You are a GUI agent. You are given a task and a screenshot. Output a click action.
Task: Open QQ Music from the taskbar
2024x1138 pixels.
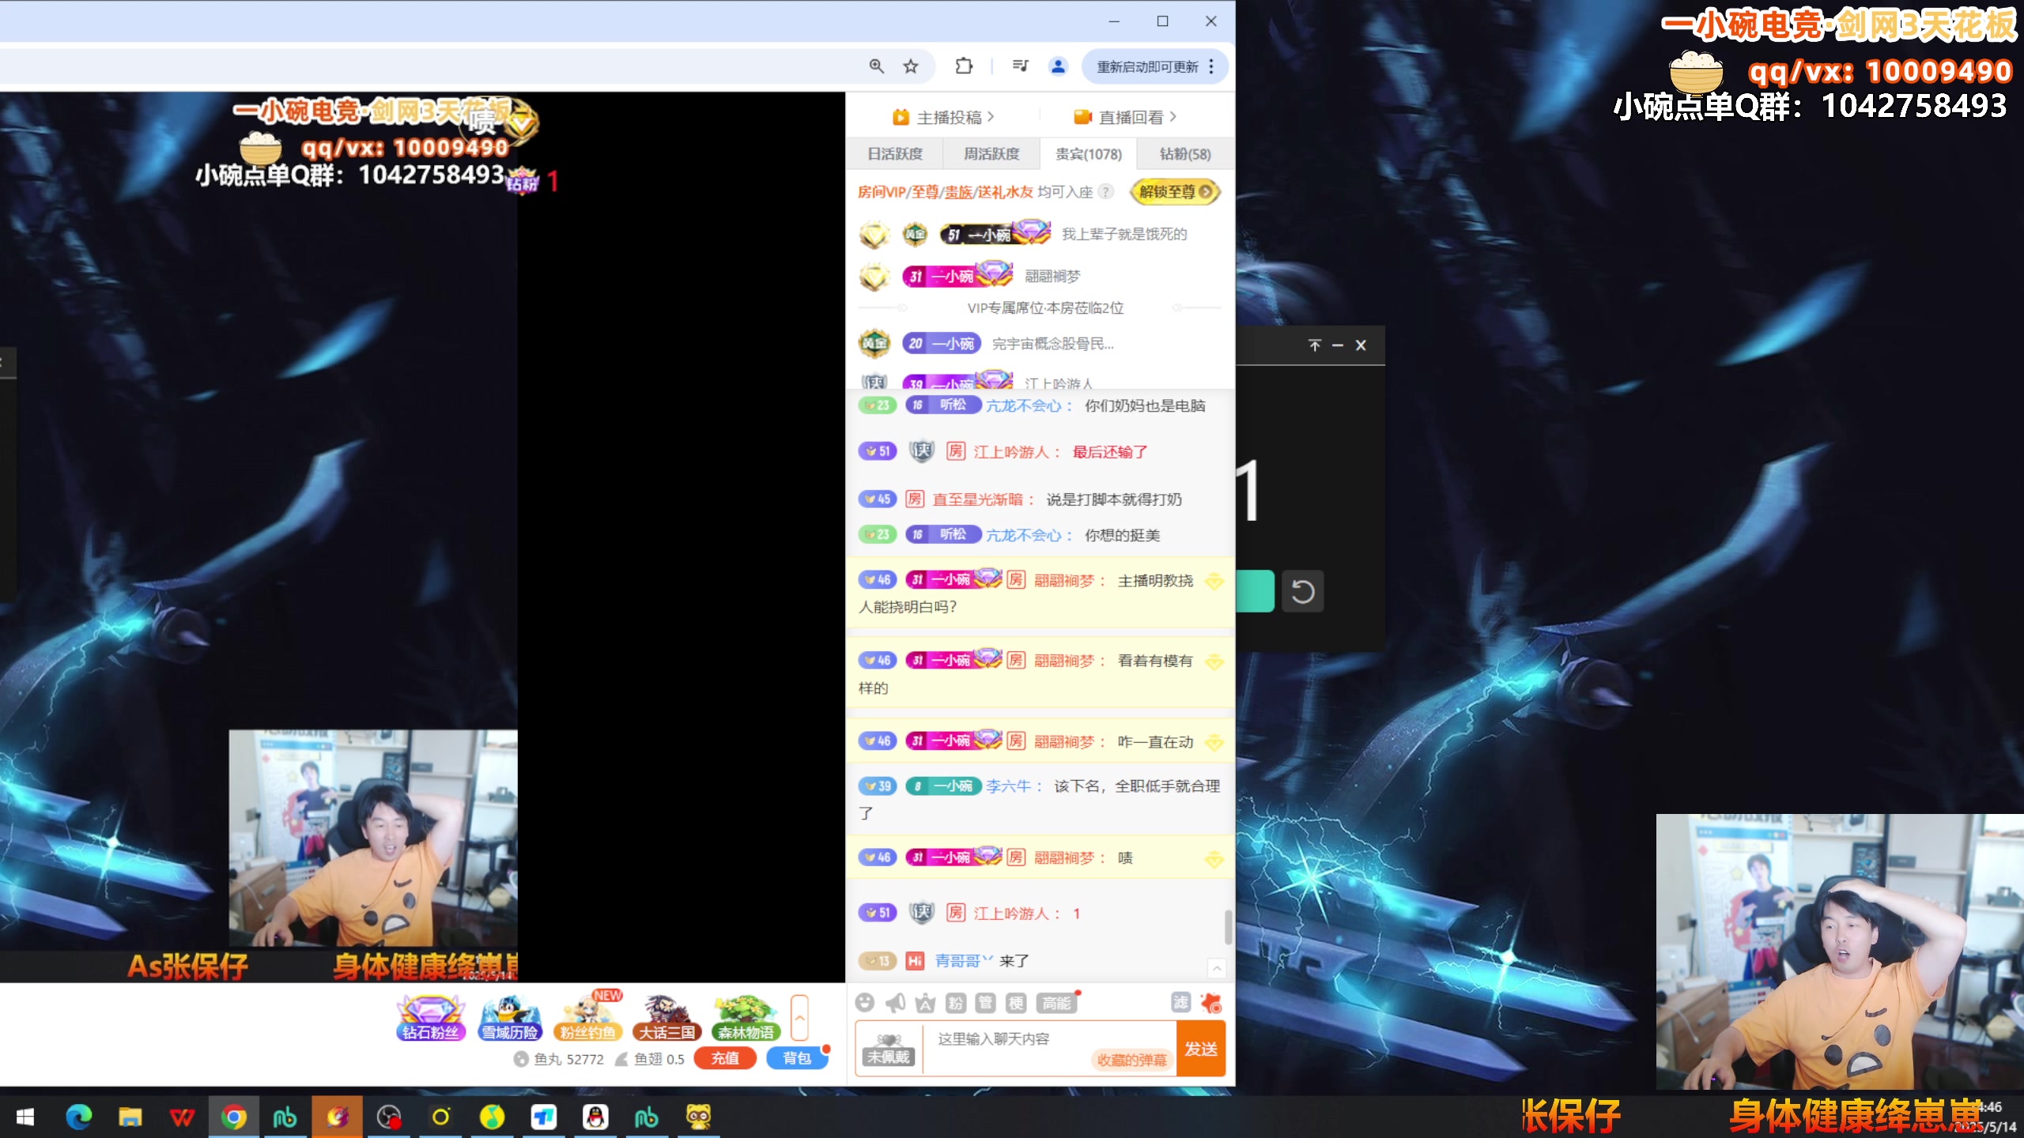(x=492, y=1117)
